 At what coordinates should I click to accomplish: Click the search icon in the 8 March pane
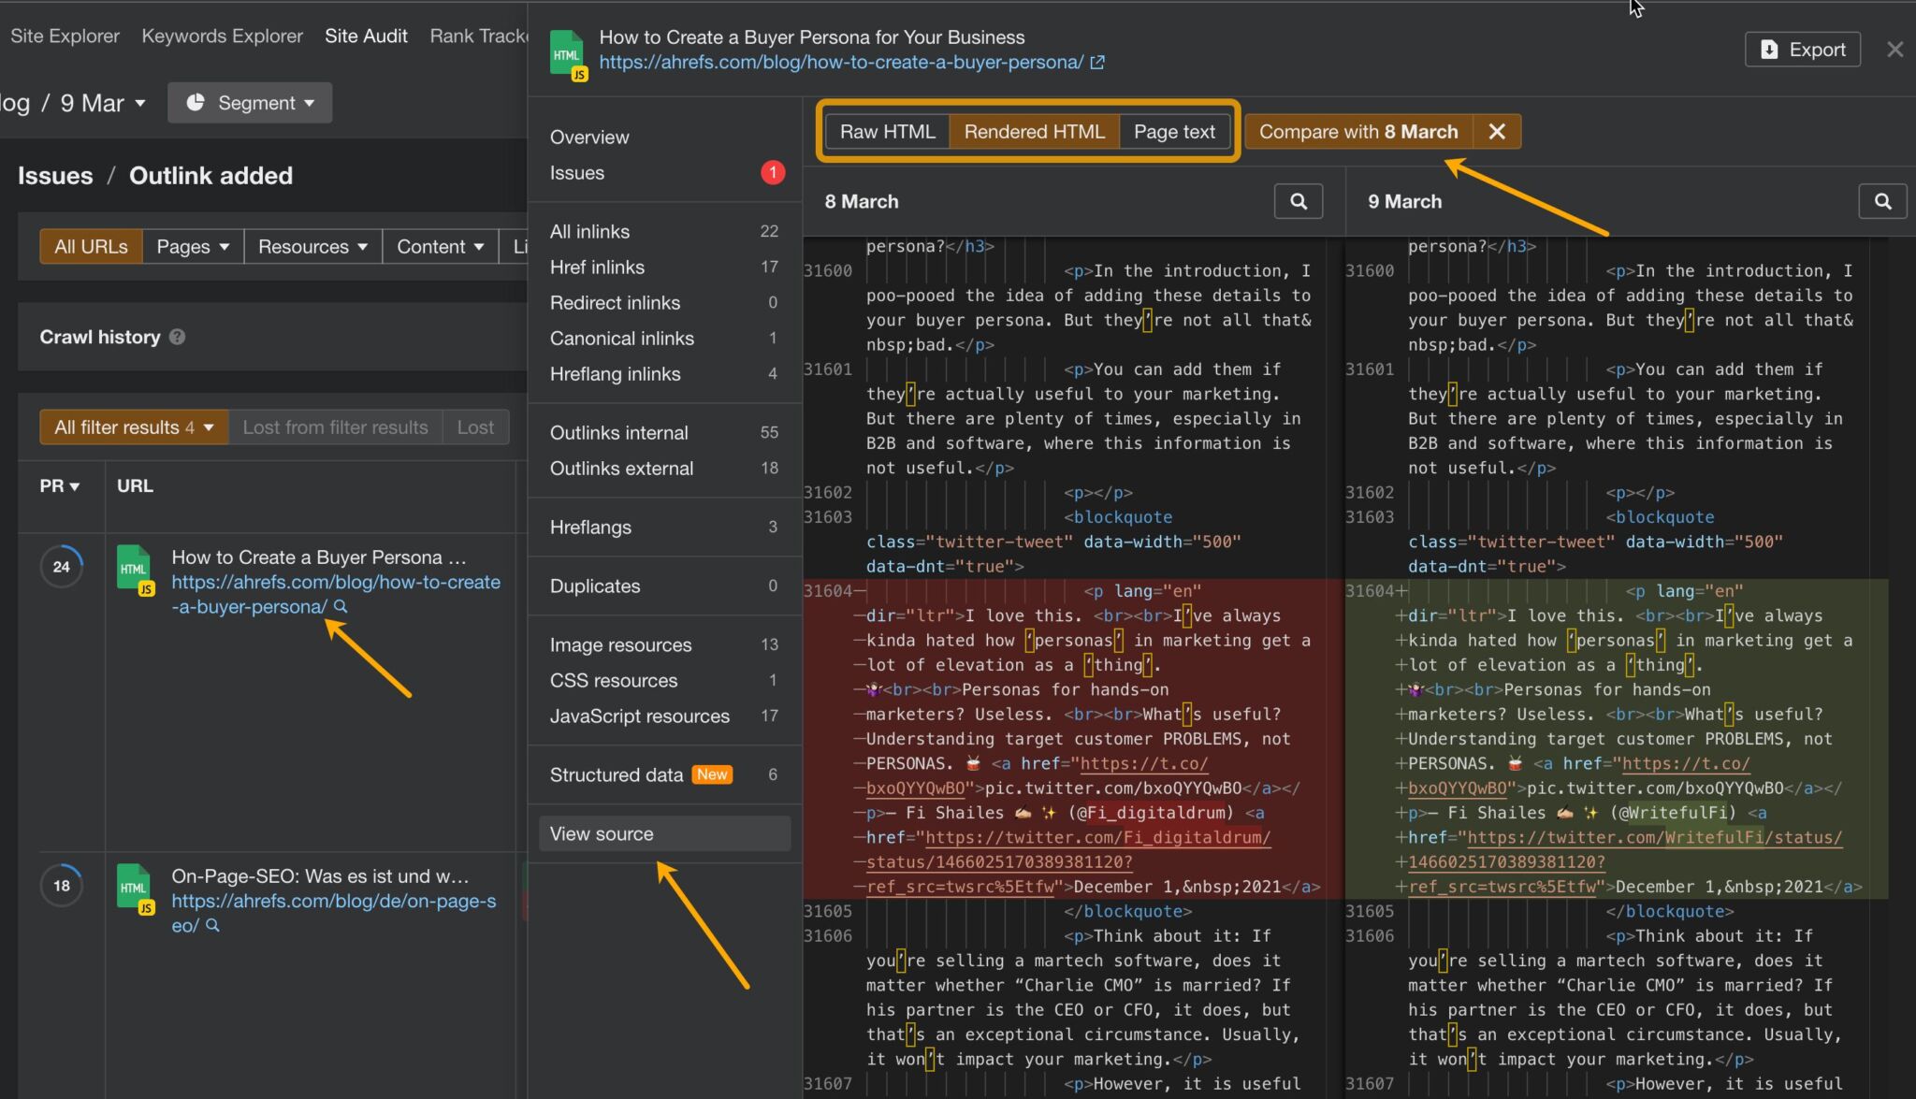[1299, 201]
